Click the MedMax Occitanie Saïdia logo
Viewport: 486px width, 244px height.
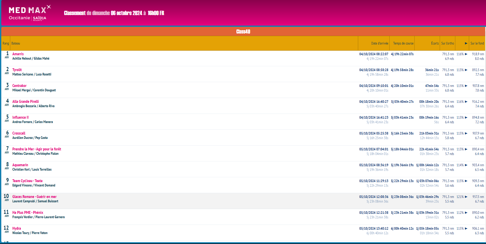click(x=29, y=13)
